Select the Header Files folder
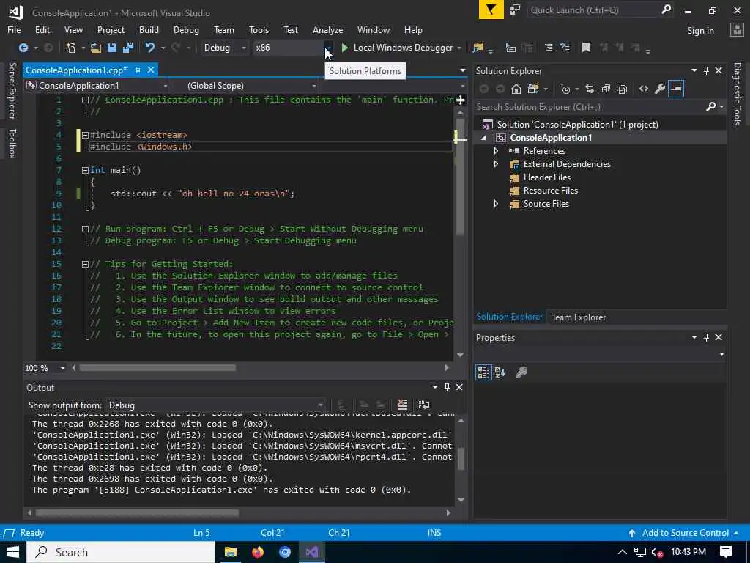Viewport: 750px width, 563px height. pyautogui.click(x=546, y=177)
